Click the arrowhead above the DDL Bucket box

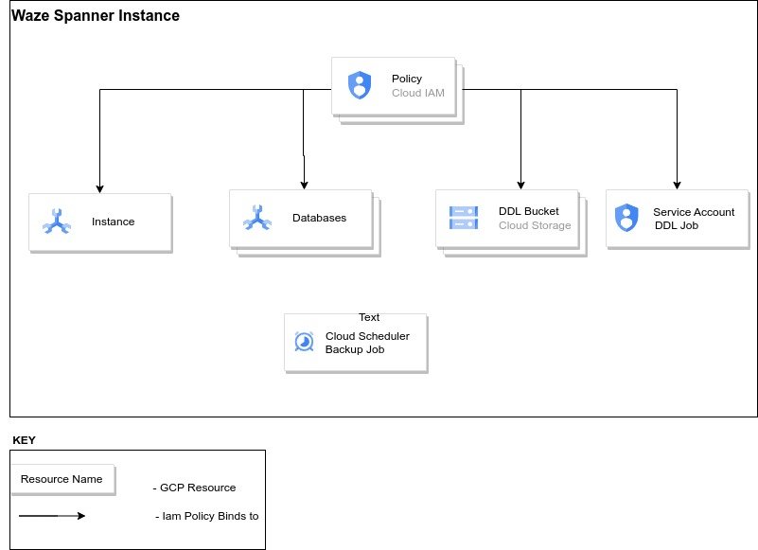point(520,184)
